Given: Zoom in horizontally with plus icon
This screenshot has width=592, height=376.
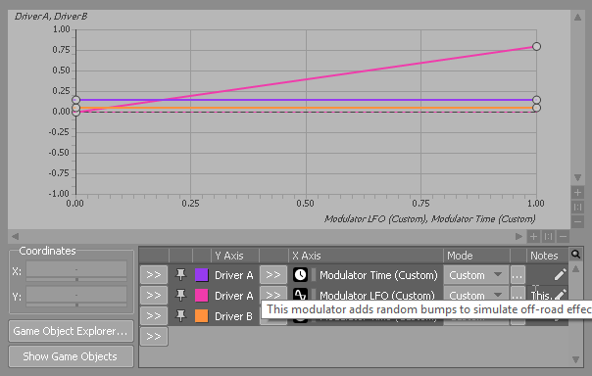Looking at the screenshot, I should click(x=533, y=236).
